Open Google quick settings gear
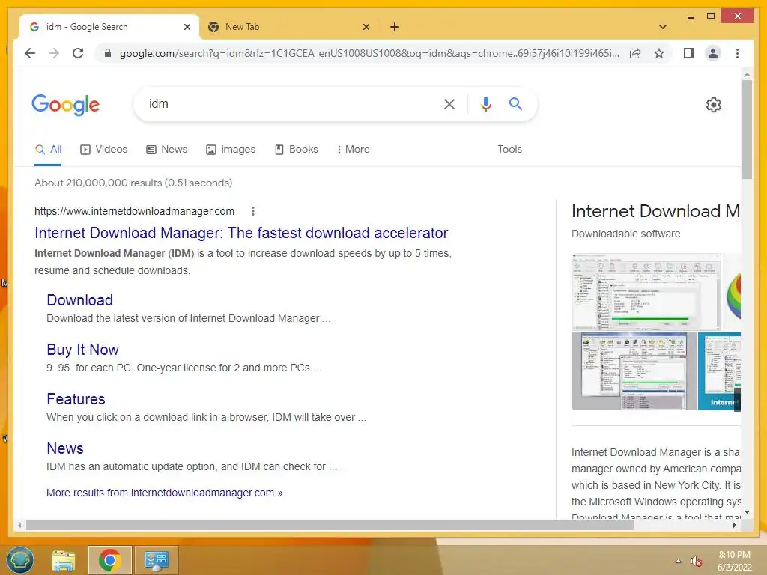Viewport: 767px width, 575px height. (x=714, y=105)
